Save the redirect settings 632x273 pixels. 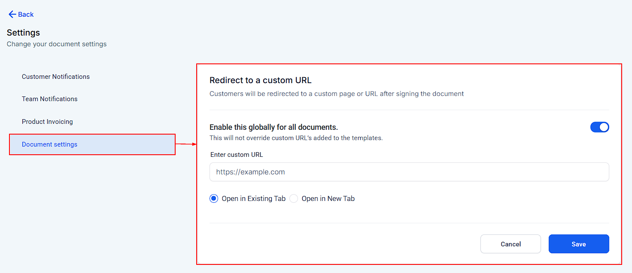578,244
